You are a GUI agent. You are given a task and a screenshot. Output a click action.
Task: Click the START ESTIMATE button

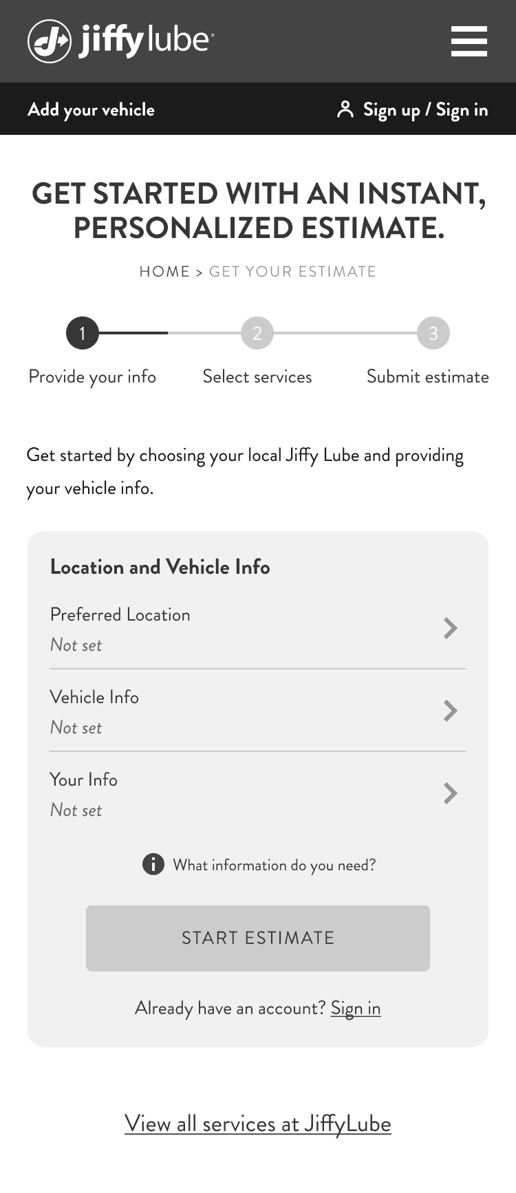[258, 938]
